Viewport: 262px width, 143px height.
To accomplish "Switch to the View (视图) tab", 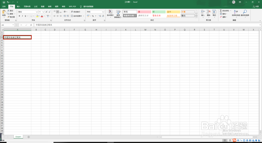I will [57, 7].
